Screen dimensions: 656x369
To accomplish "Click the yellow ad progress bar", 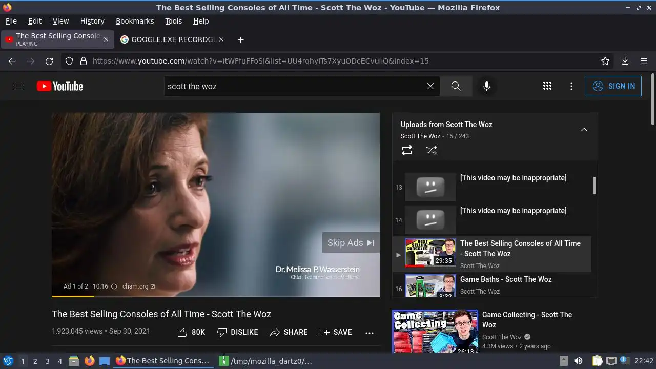I will (73, 296).
